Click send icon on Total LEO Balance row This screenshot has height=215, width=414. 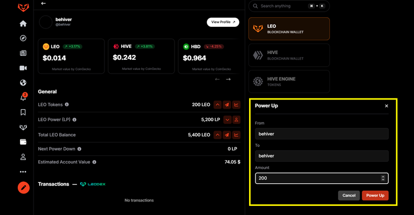pos(227,135)
